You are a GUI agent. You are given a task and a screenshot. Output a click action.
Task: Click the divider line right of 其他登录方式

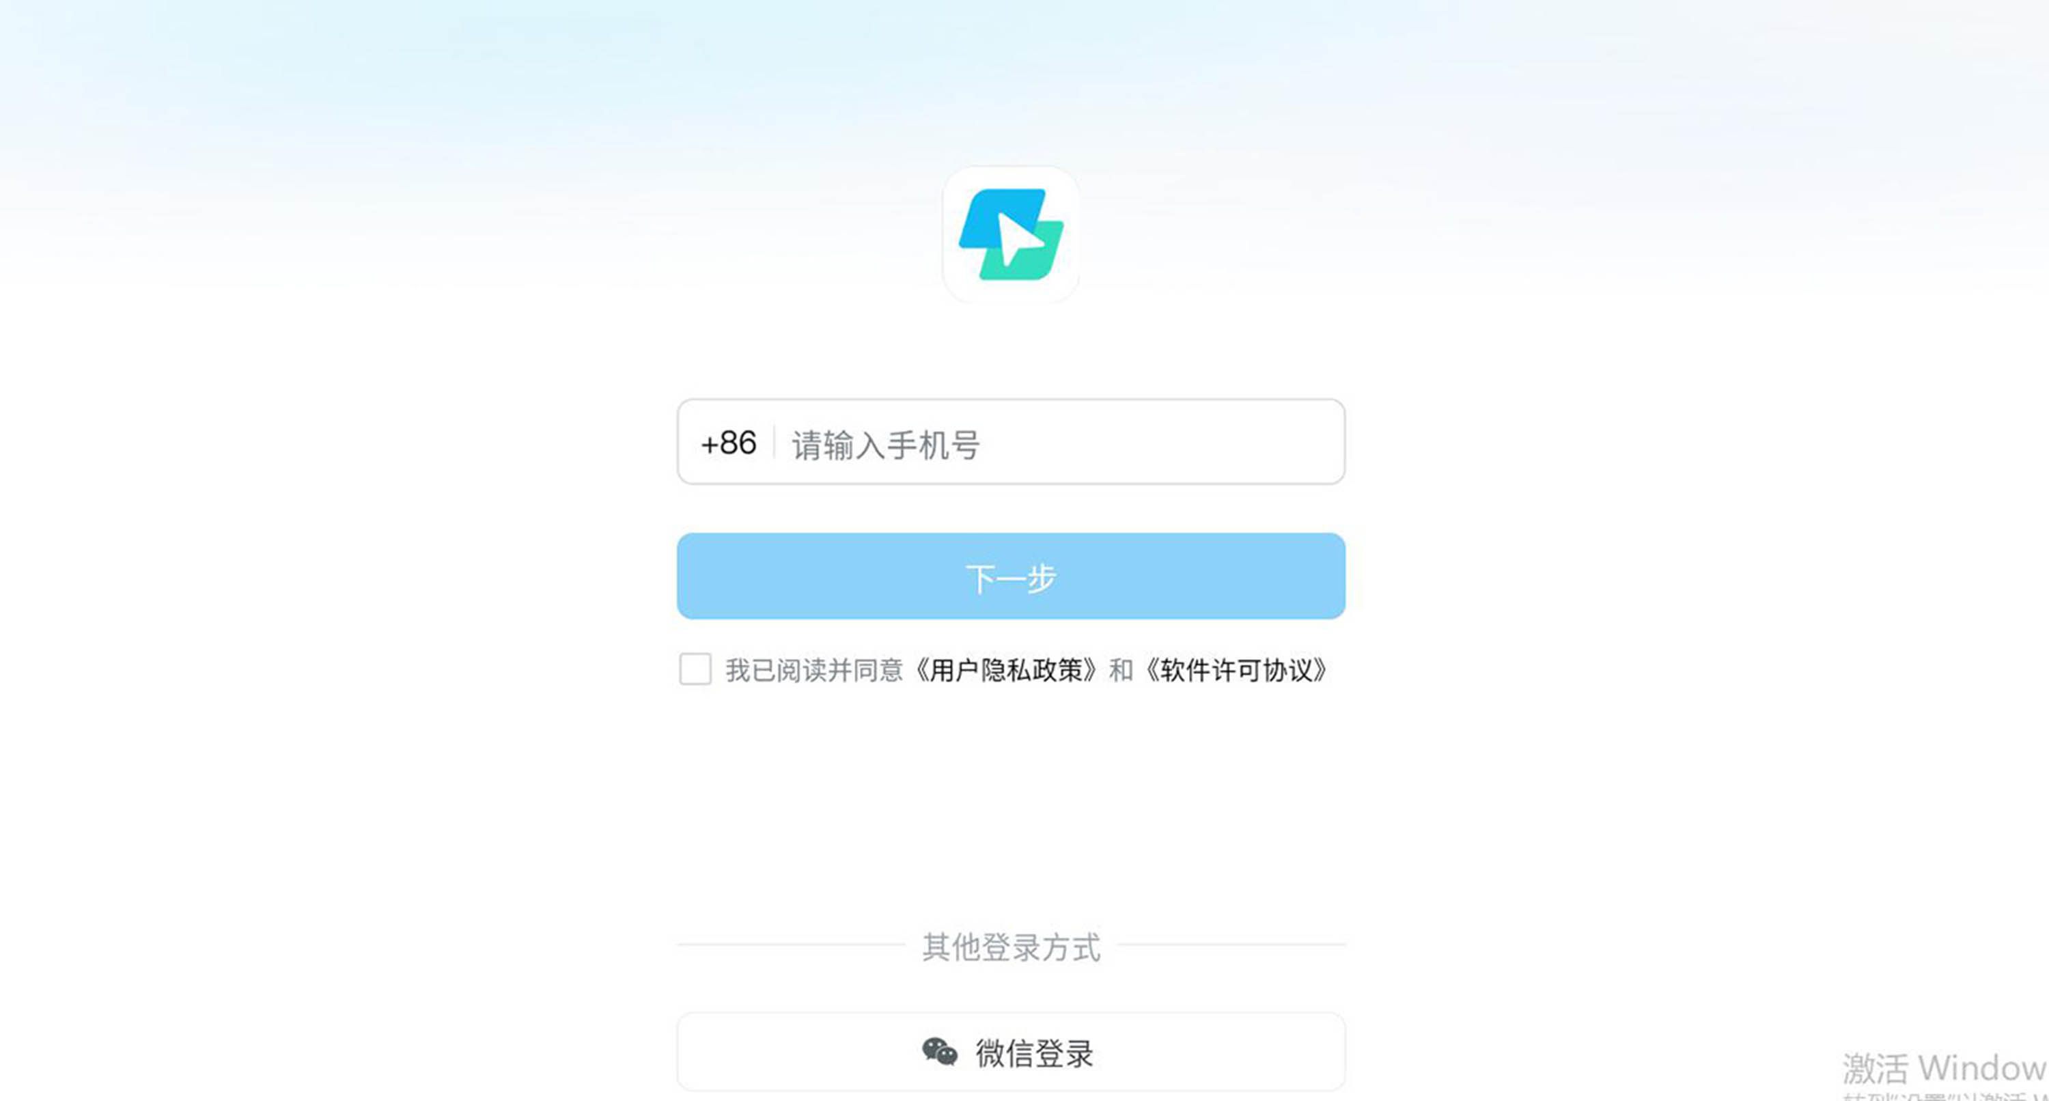[x=1231, y=945]
